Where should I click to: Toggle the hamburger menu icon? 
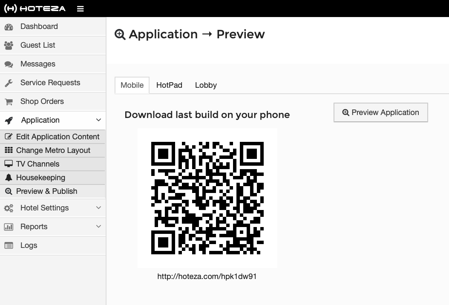(x=81, y=9)
